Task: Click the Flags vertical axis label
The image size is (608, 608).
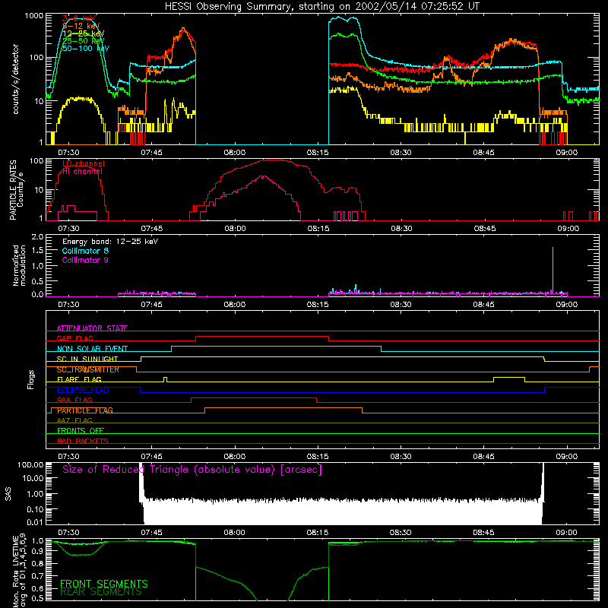Action: point(30,379)
